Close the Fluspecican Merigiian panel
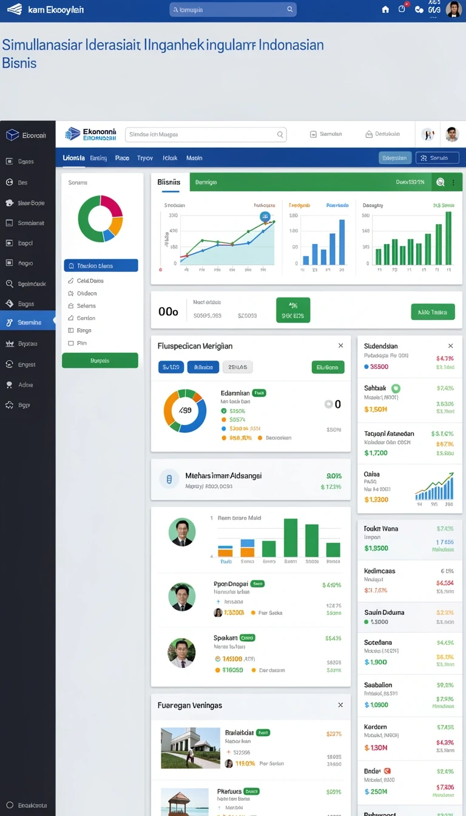The height and width of the screenshot is (816, 466). click(x=340, y=345)
